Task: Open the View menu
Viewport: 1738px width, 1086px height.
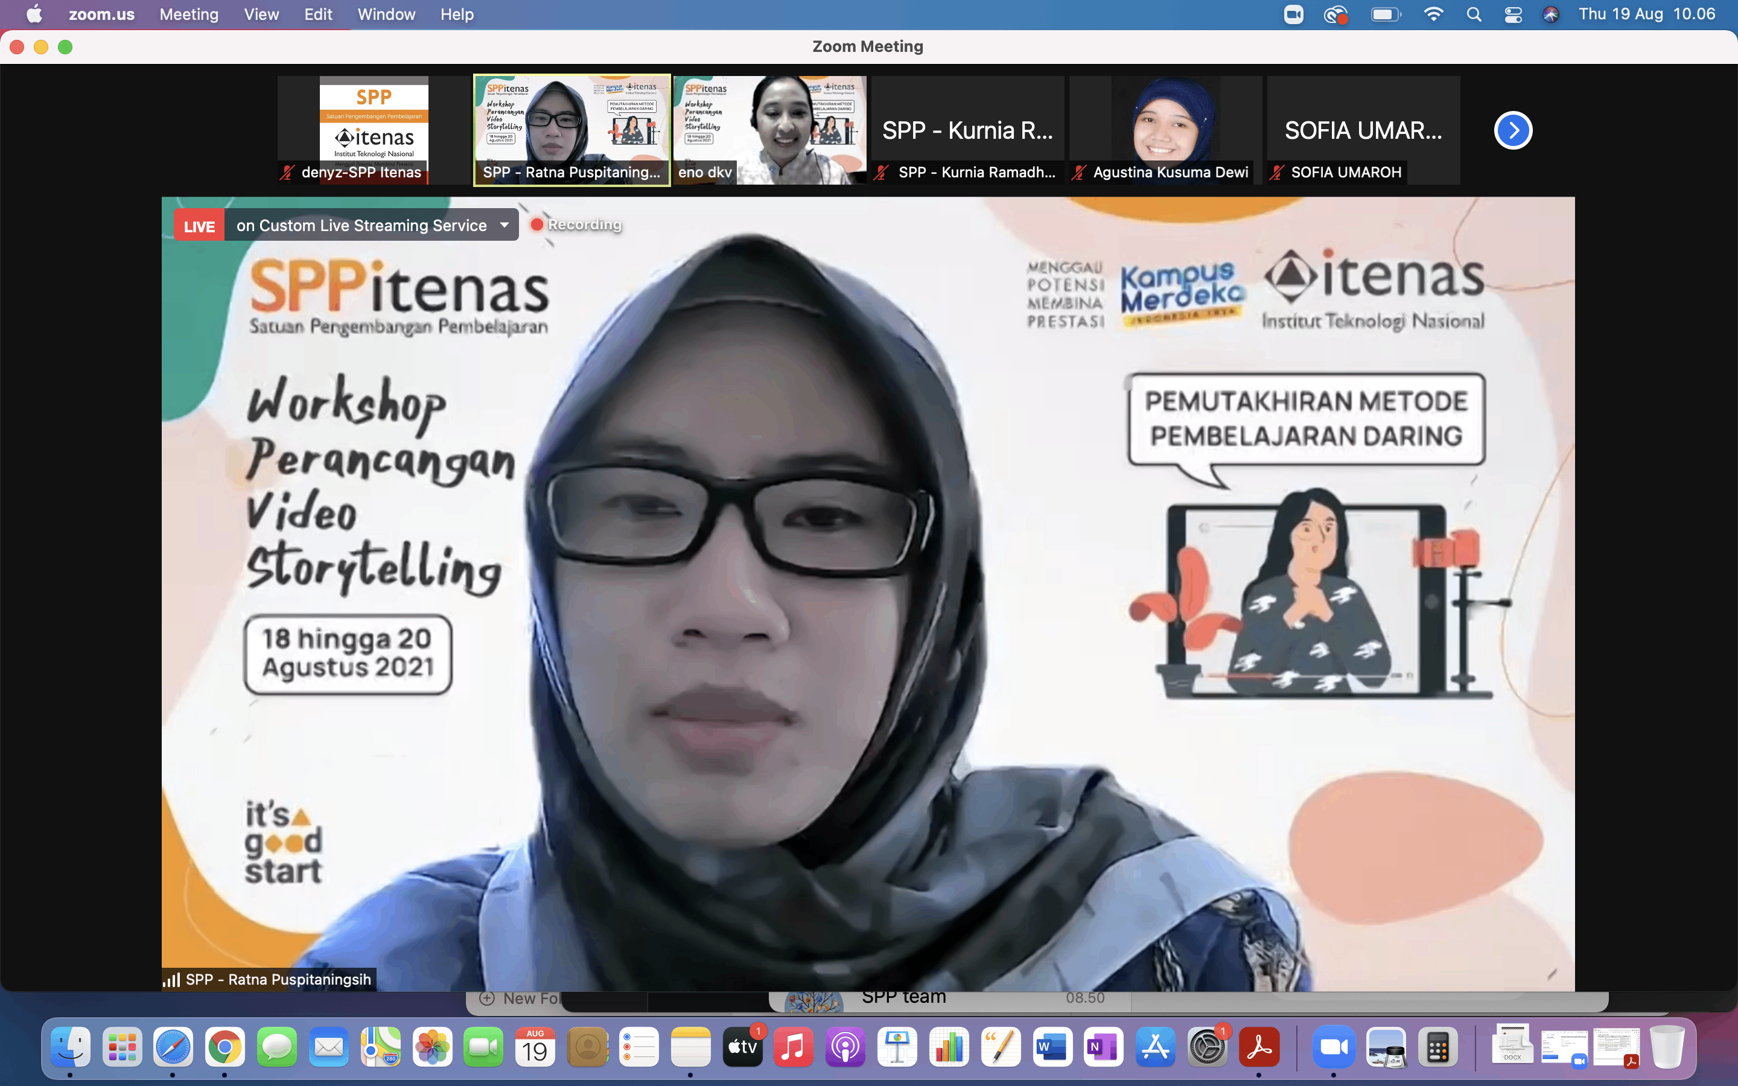Action: tap(261, 14)
